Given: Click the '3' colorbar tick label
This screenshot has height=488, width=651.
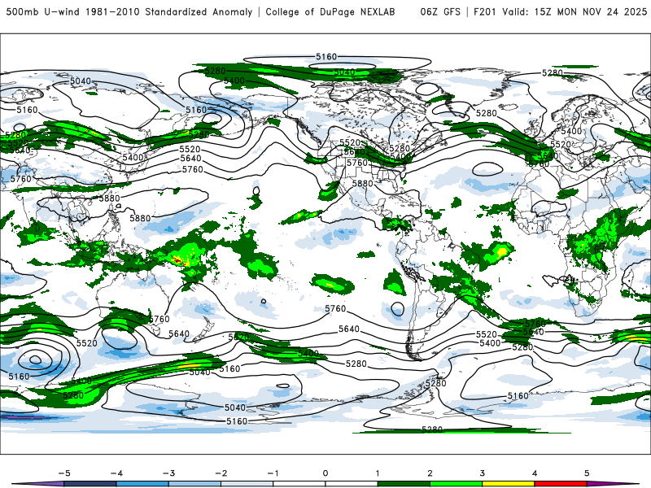Looking at the screenshot, I should coord(482,473).
